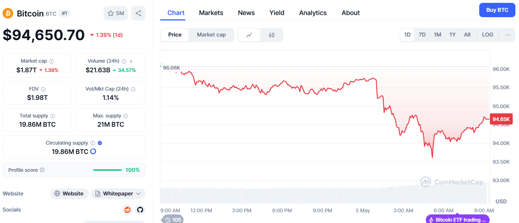Open the share options icon
Image resolution: width=519 pixels, height=223 pixels.
pos(138,13)
